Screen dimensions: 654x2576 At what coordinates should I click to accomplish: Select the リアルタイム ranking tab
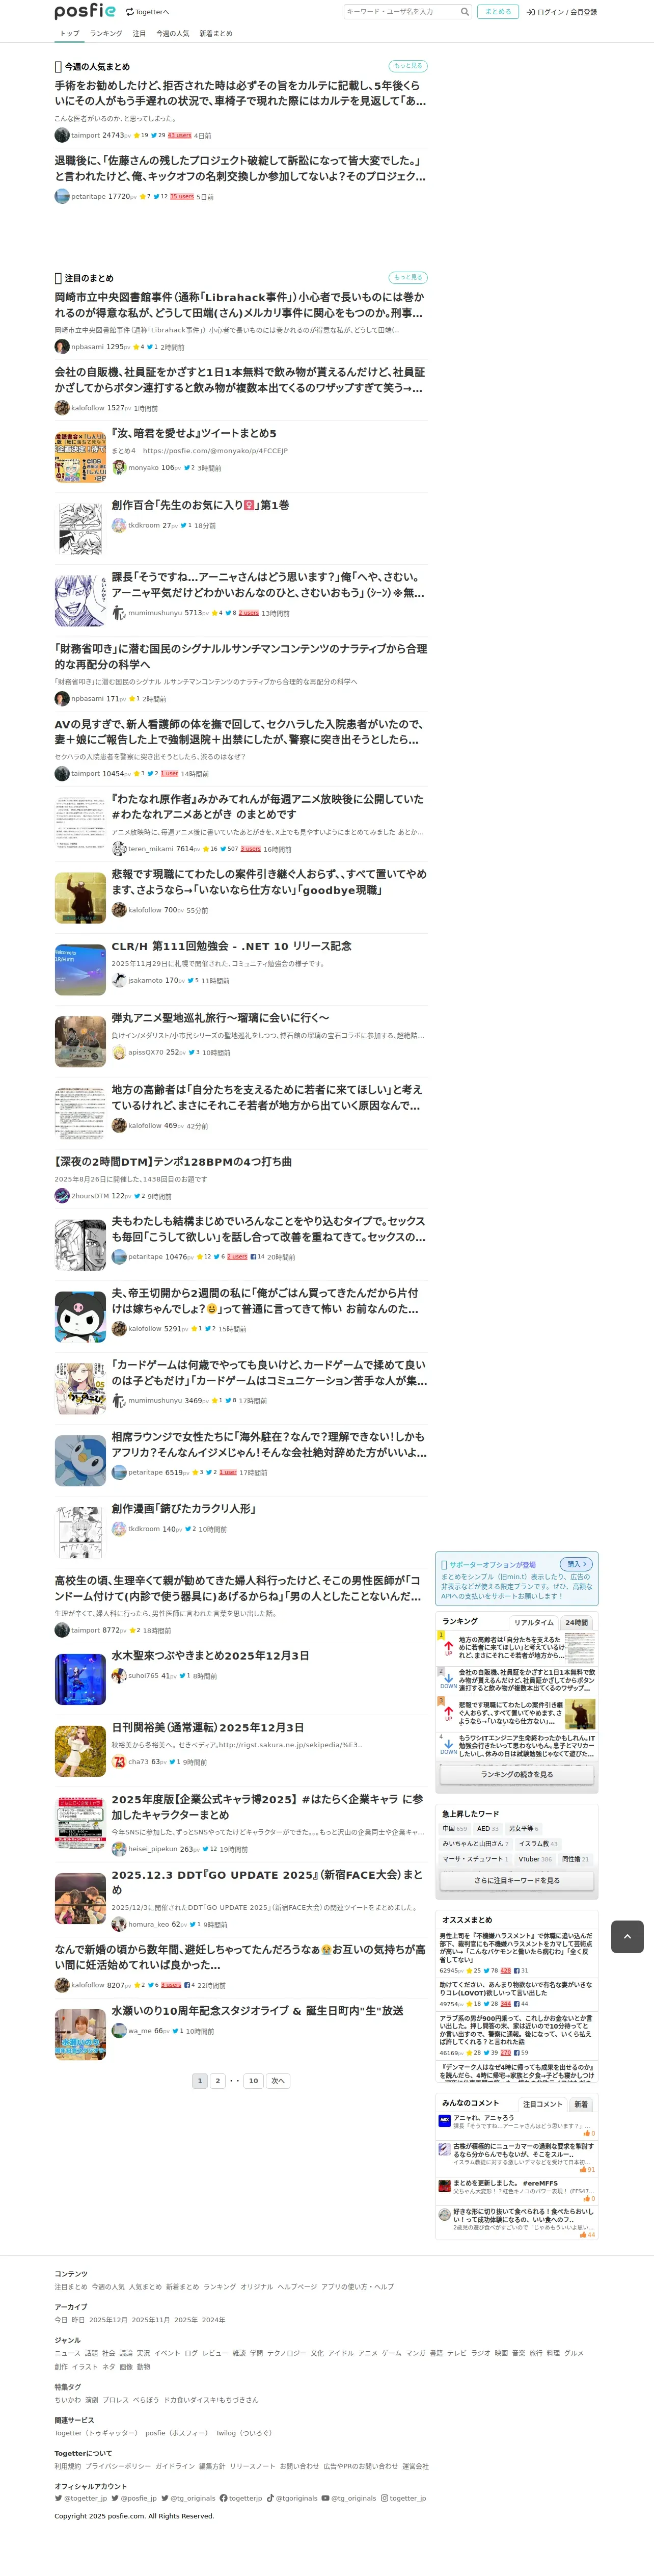point(533,1623)
